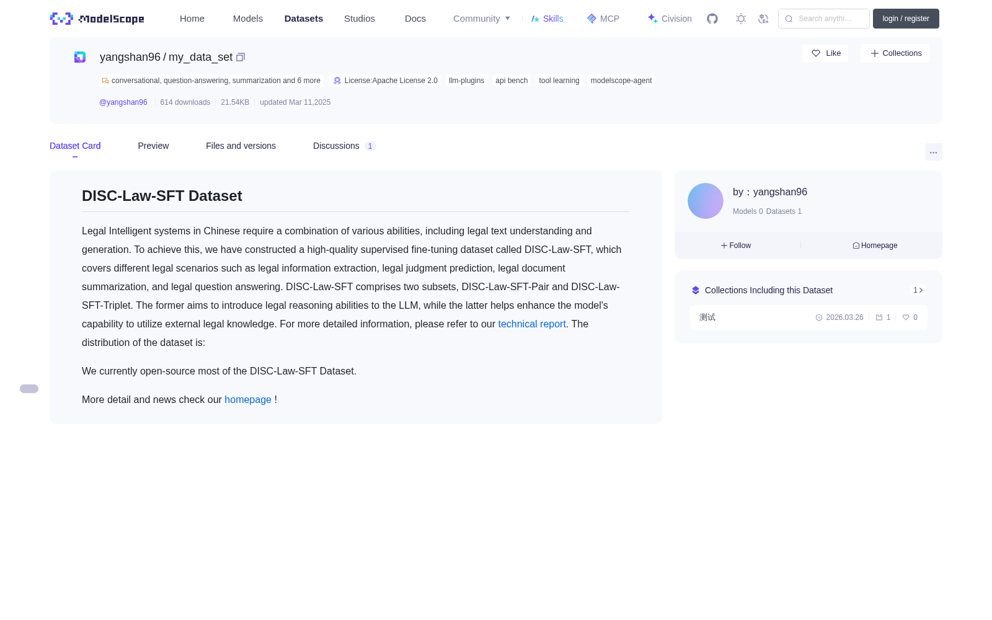Focus the search input field
Viewport: 992px width, 620px height.
point(824,19)
